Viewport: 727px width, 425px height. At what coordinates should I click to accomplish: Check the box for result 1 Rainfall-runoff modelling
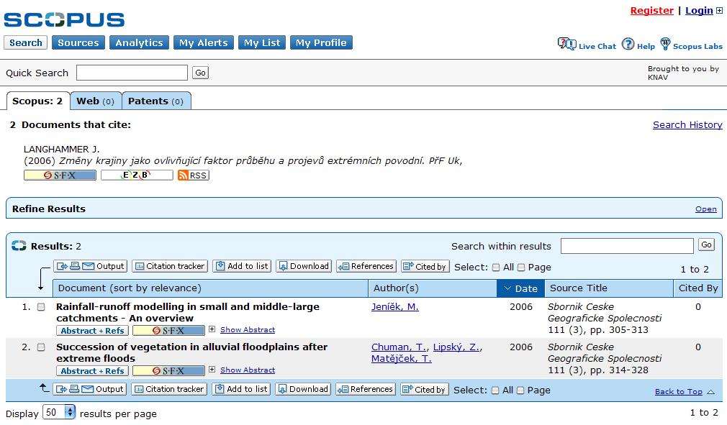click(x=41, y=307)
